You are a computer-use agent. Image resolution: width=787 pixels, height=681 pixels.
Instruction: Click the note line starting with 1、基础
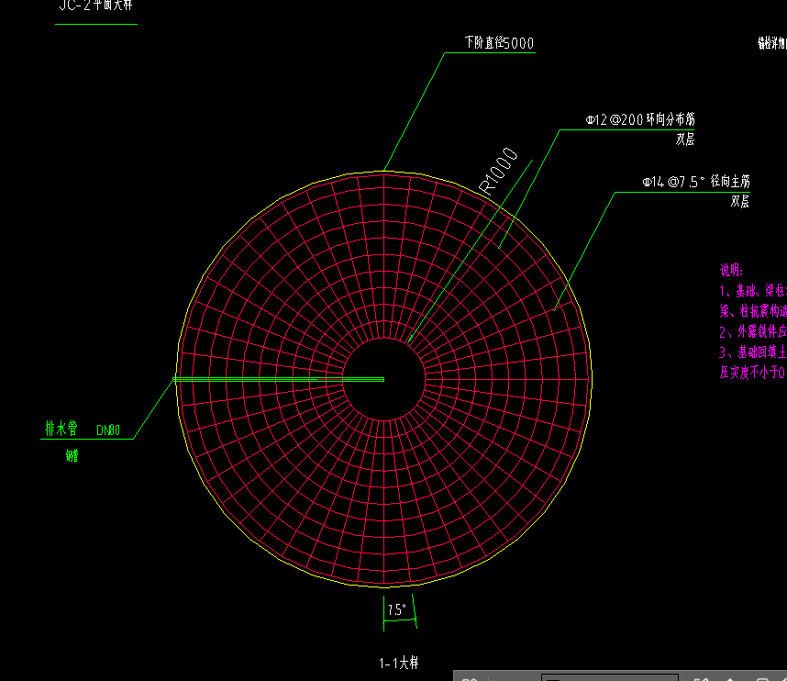[x=753, y=290]
